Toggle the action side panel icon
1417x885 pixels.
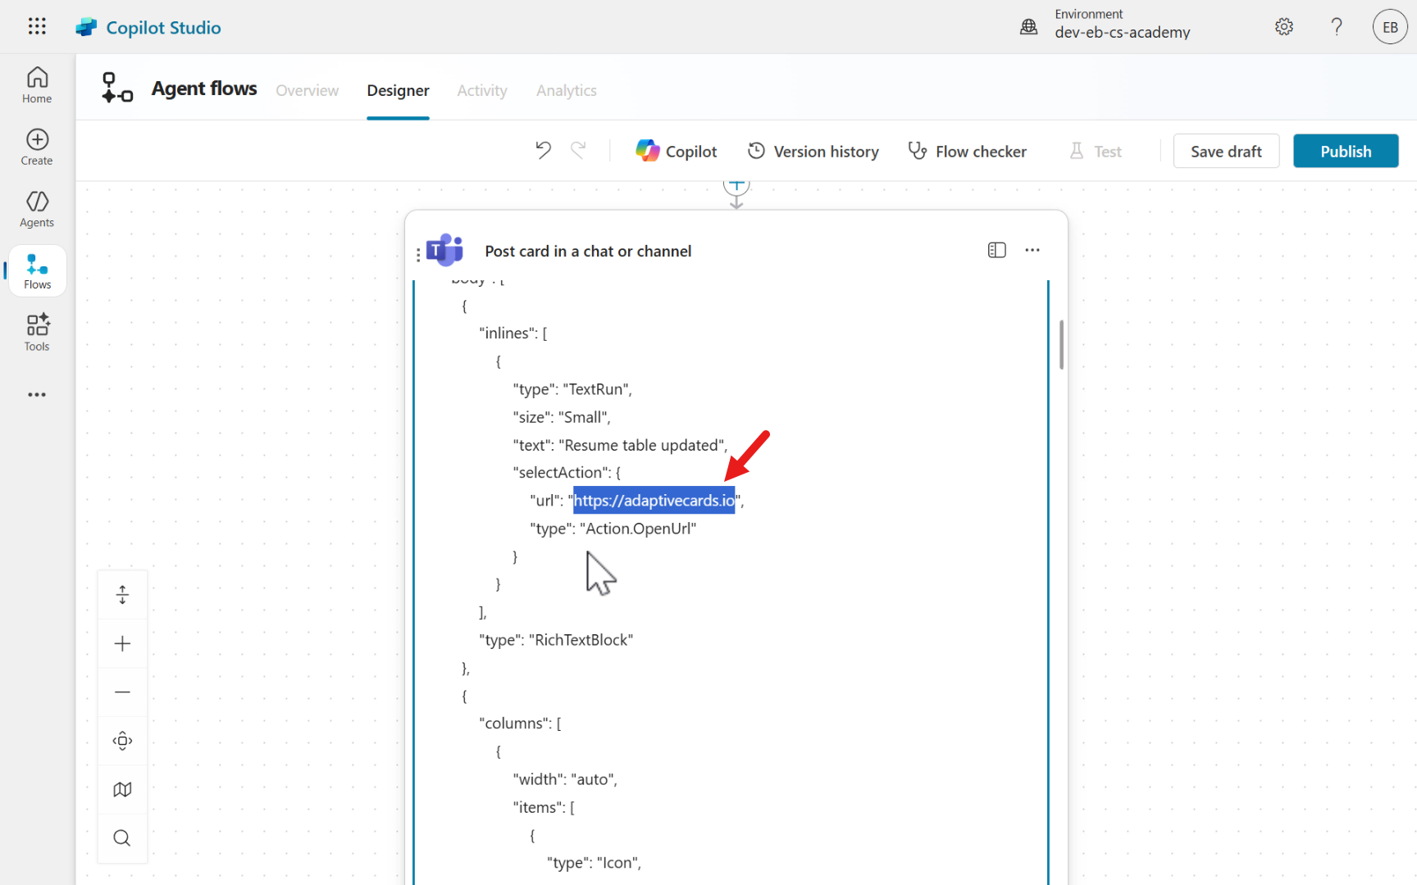(x=996, y=250)
